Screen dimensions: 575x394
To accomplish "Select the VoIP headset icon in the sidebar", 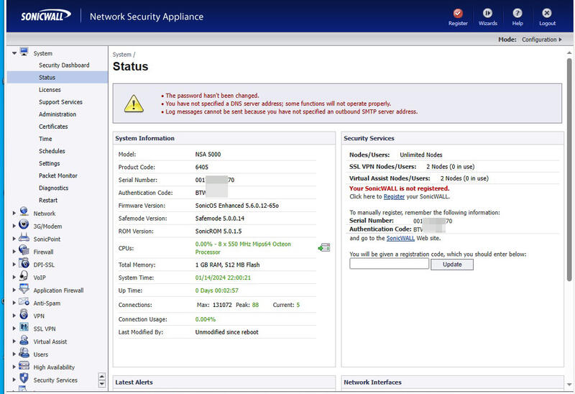I will click(x=24, y=277).
